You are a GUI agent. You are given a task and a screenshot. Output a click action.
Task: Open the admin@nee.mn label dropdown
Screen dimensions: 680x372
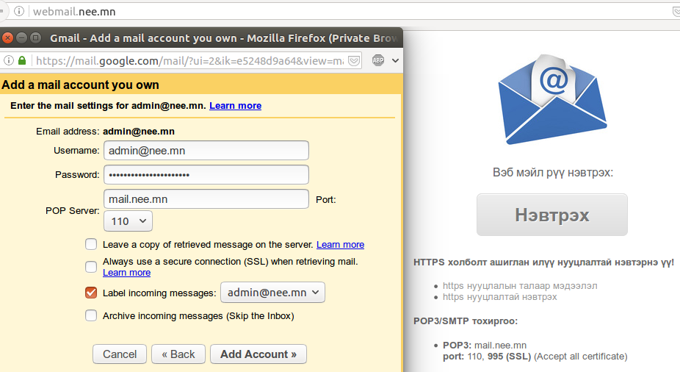click(x=272, y=293)
